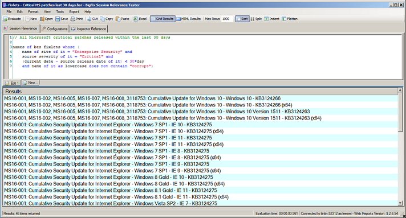Export results to Excel

click(x=140, y=19)
